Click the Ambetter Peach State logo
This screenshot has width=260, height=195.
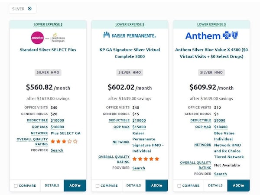click(x=48, y=37)
